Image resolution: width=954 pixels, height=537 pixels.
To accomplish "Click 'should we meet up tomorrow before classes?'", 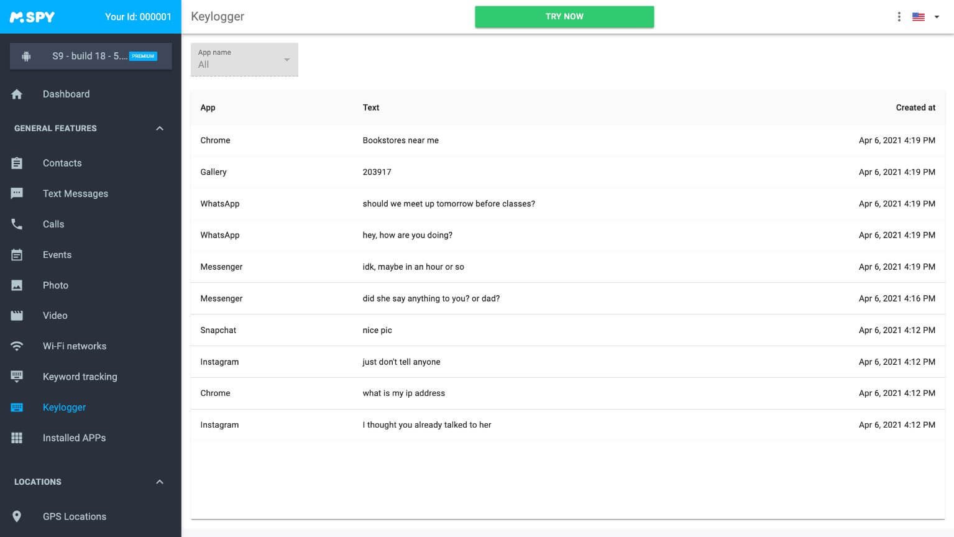I will pos(449,204).
